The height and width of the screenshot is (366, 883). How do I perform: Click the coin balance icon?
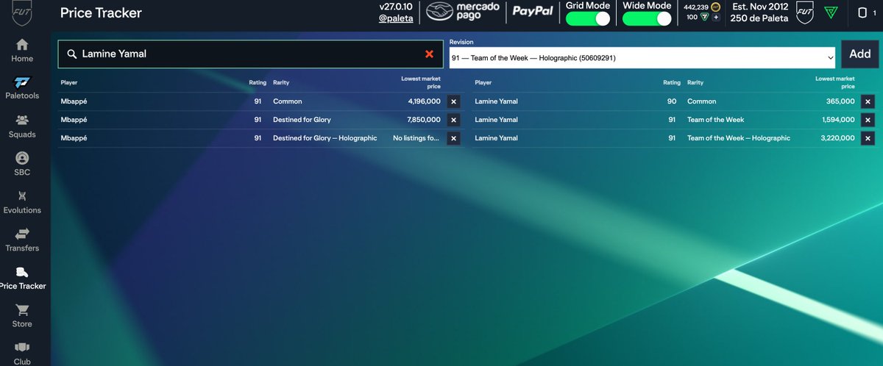[x=715, y=6]
